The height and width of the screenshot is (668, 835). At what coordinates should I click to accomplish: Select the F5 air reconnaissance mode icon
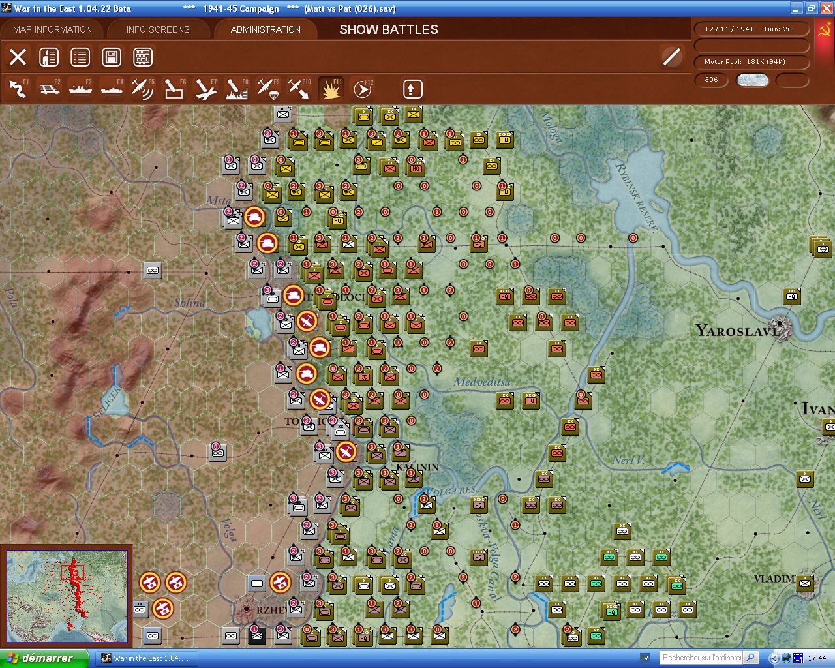pyautogui.click(x=142, y=89)
